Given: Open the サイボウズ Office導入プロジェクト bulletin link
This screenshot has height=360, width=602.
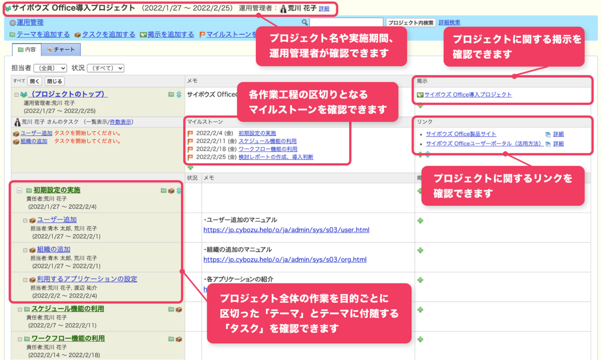Looking at the screenshot, I should click(468, 94).
